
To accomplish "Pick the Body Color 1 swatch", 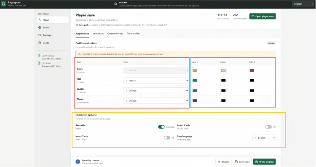I will [195, 70].
